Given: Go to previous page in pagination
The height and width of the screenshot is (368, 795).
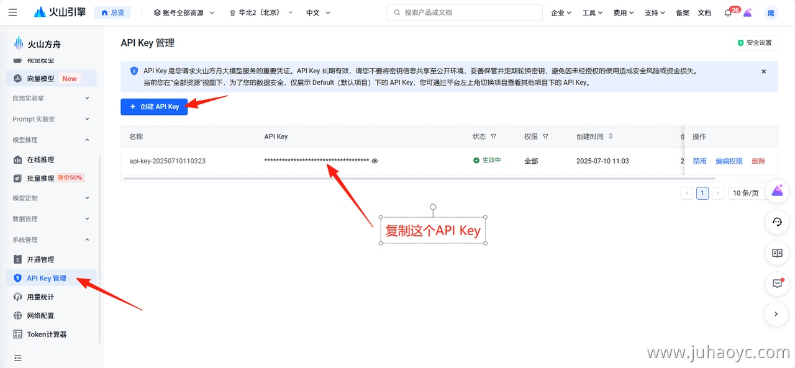Looking at the screenshot, I should 687,193.
